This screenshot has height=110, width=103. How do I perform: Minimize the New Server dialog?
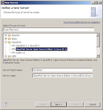click(93, 3)
